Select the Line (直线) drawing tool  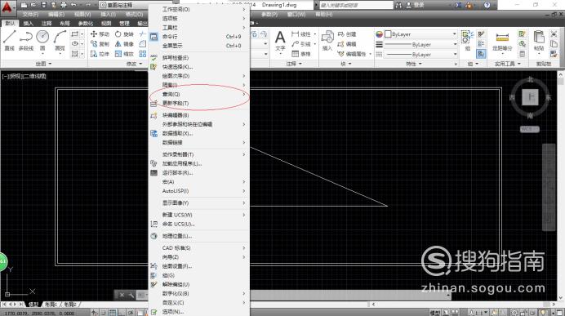tap(9, 40)
